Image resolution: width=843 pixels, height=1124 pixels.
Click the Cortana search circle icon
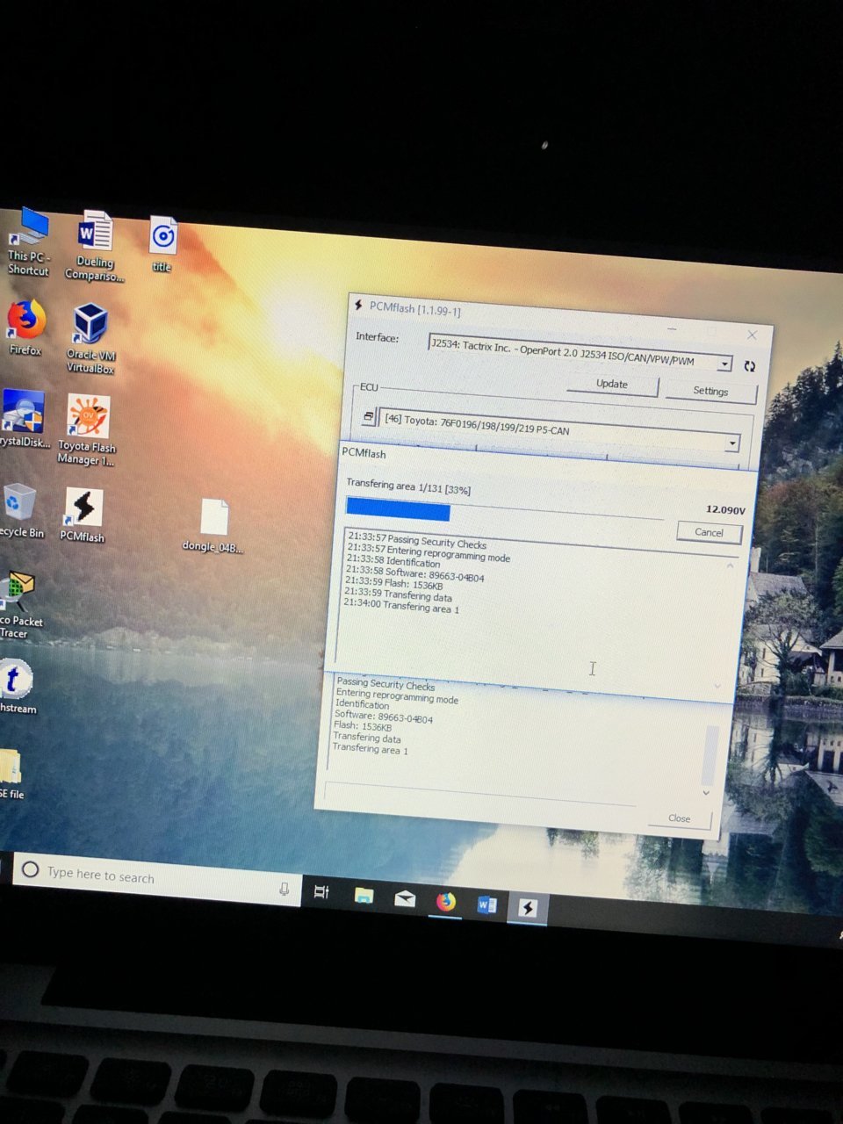[30, 869]
